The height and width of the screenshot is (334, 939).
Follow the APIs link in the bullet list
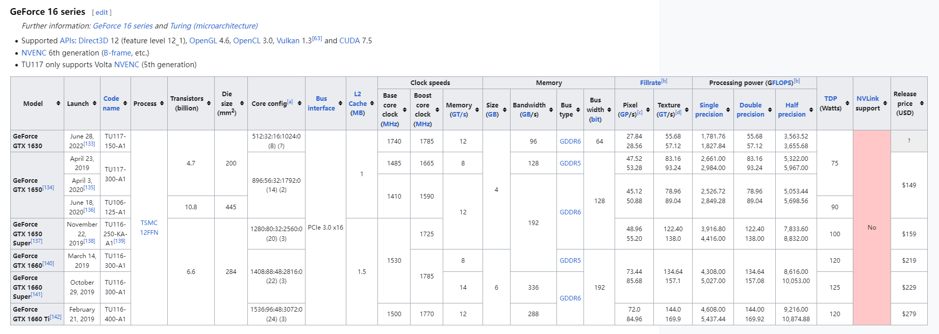click(x=68, y=41)
